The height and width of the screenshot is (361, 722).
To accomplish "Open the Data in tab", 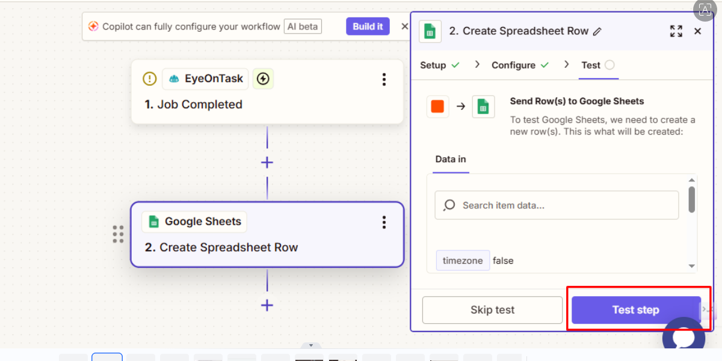I will (x=451, y=159).
